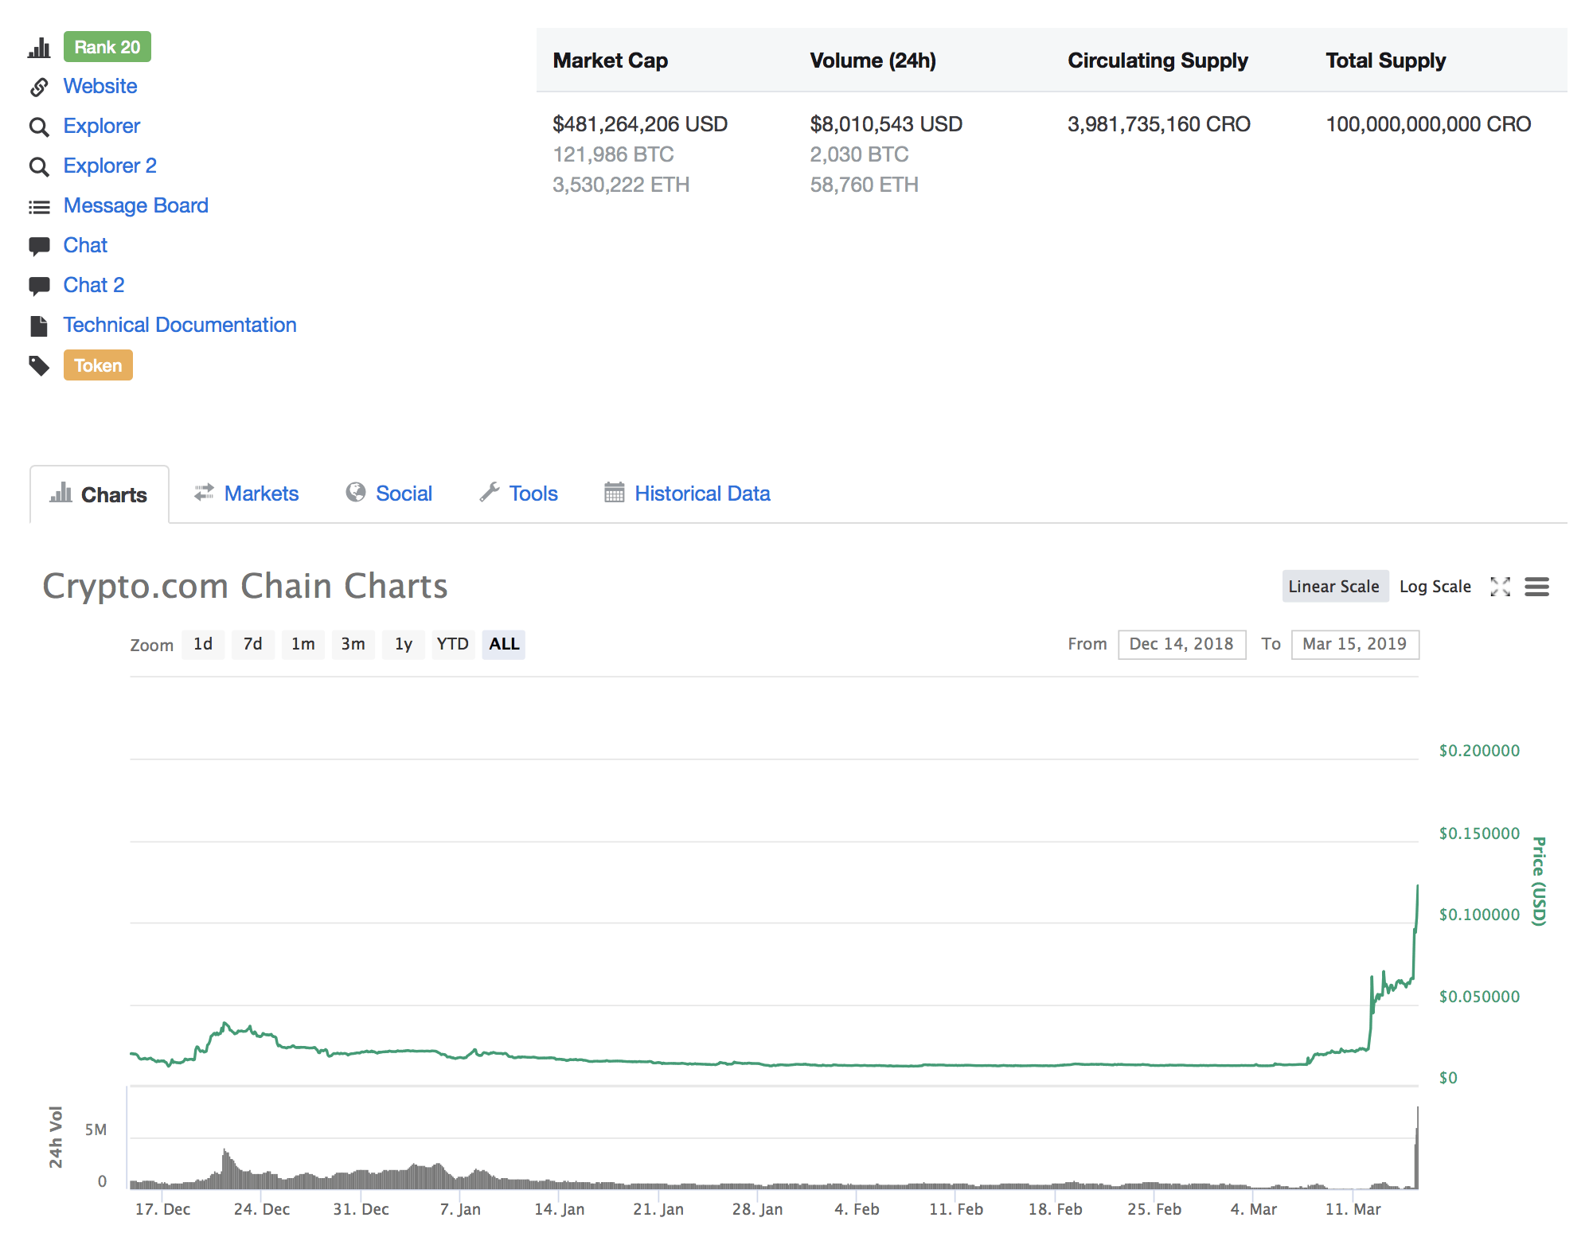Click the $481,264,206 USD market cap value
This screenshot has width=1589, height=1237.
point(640,124)
